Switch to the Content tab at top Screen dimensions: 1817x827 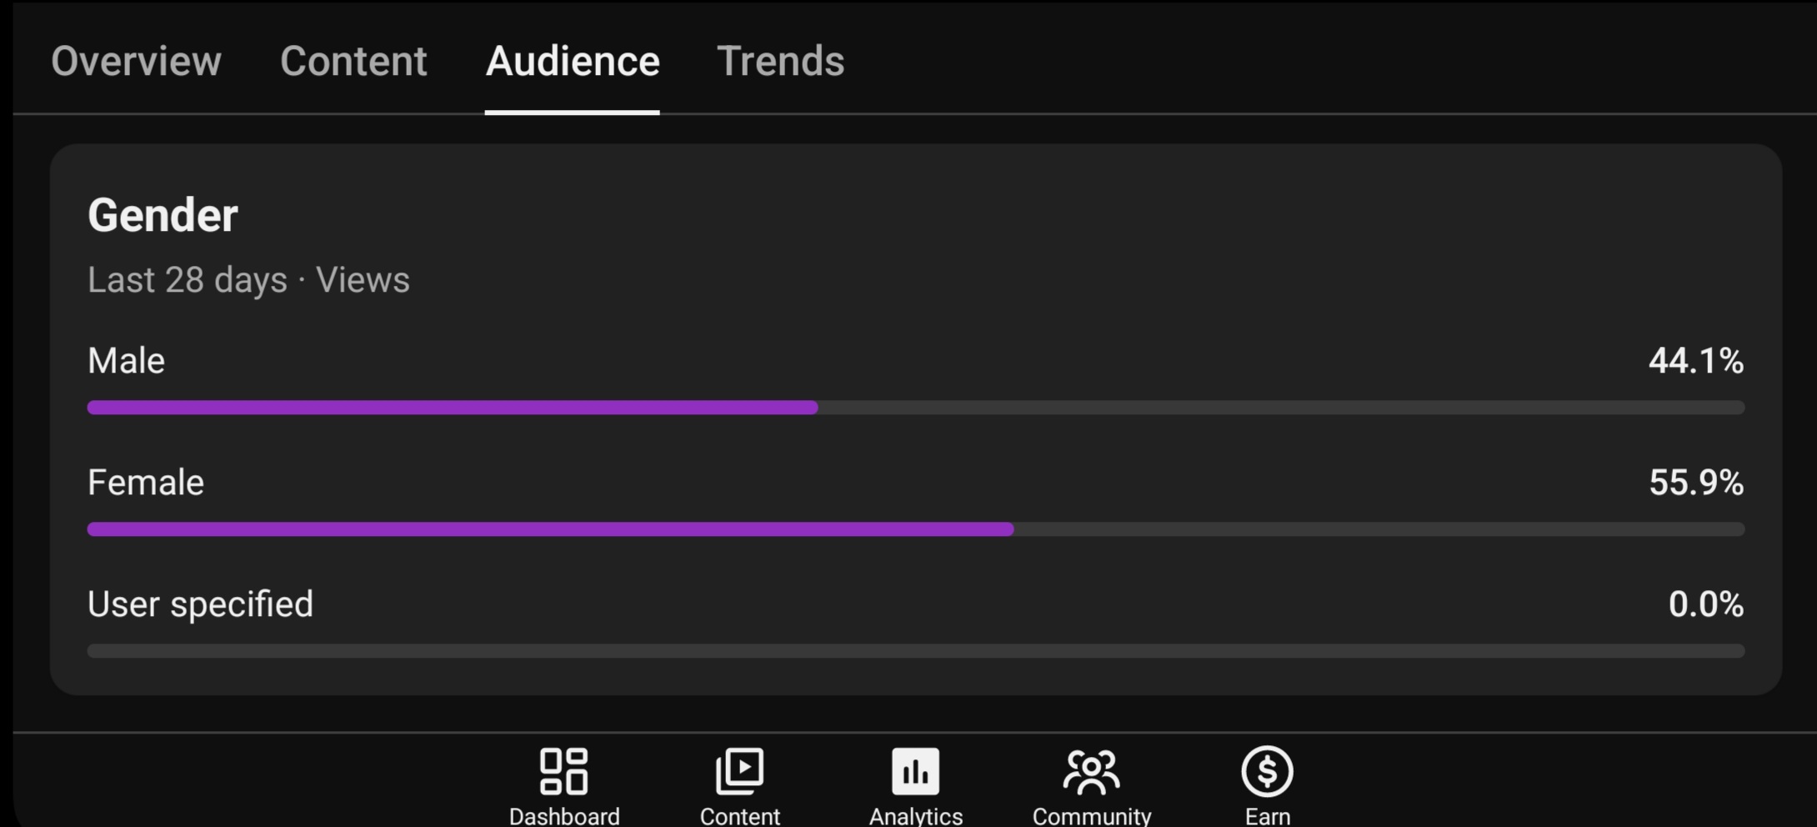[353, 61]
